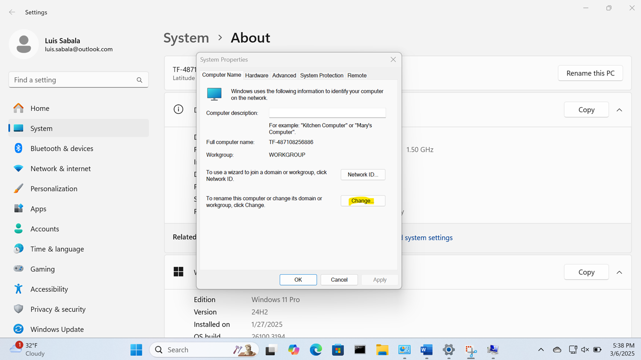Screen dimensions: 641x360
Task: Open Bluetooth & devices settings
Action: pyautogui.click(x=79, y=148)
